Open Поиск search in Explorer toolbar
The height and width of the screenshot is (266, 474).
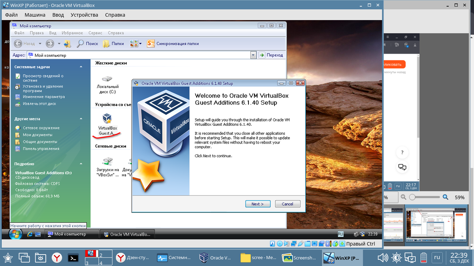pyautogui.click(x=88, y=44)
